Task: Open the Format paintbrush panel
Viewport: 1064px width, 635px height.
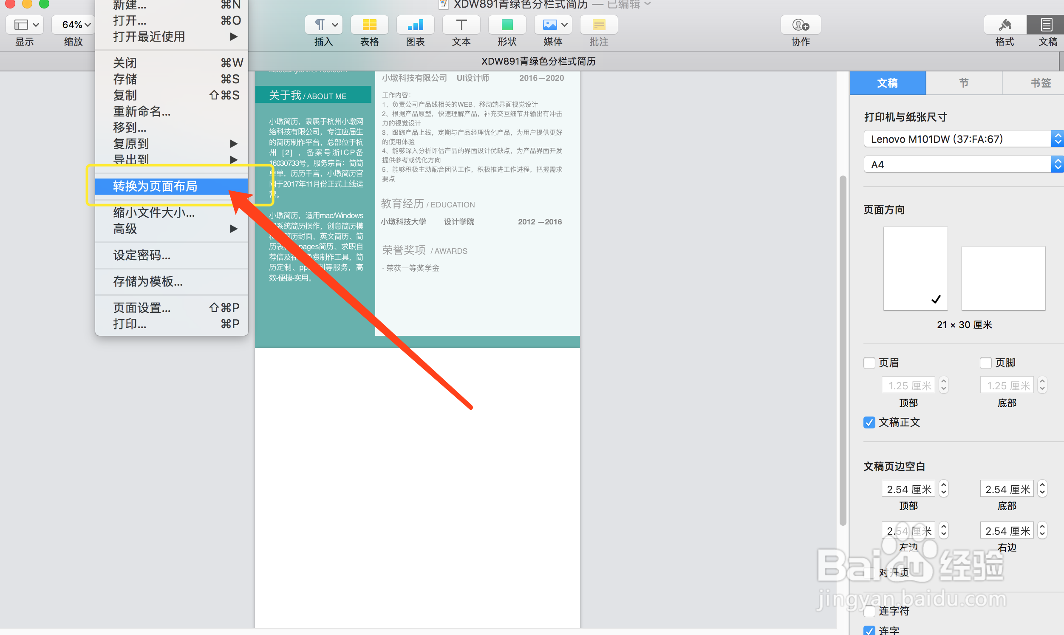Action: pyautogui.click(x=1005, y=25)
